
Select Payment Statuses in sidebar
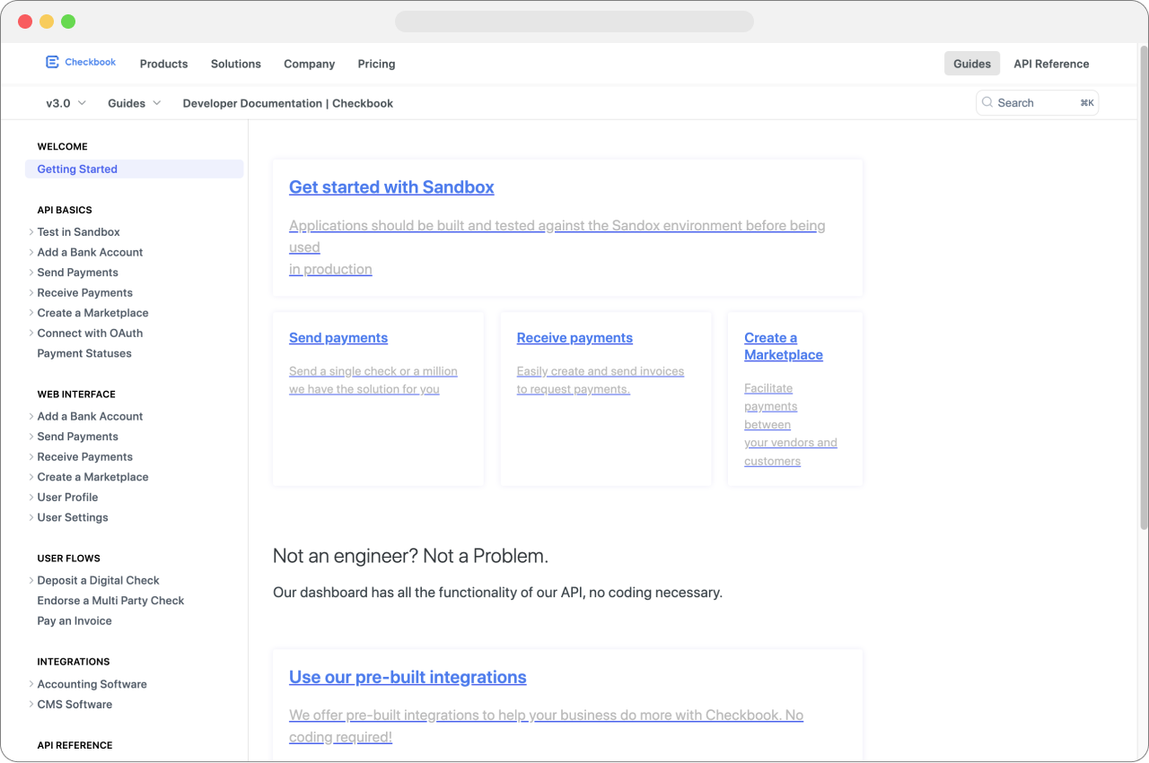coord(84,353)
